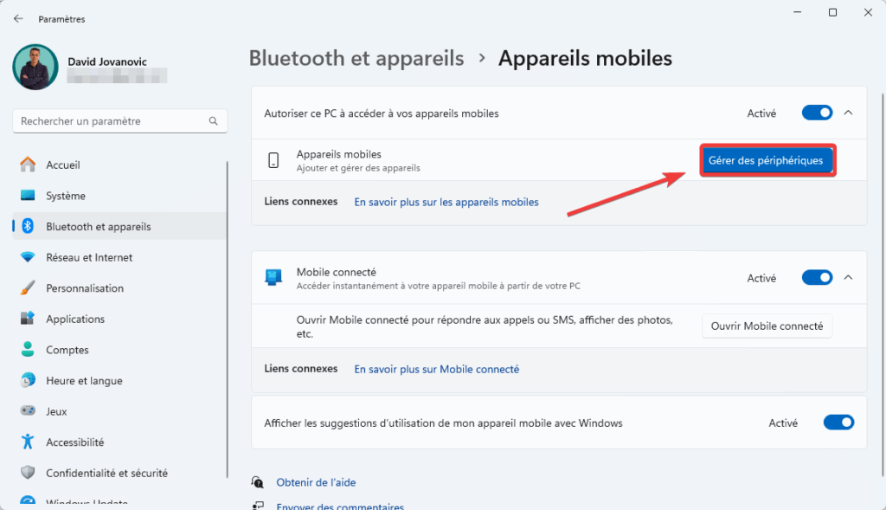This screenshot has height=510, width=886.
Task: Open 'En savoir plus sur Mobile connecté' link
Action: (x=437, y=369)
